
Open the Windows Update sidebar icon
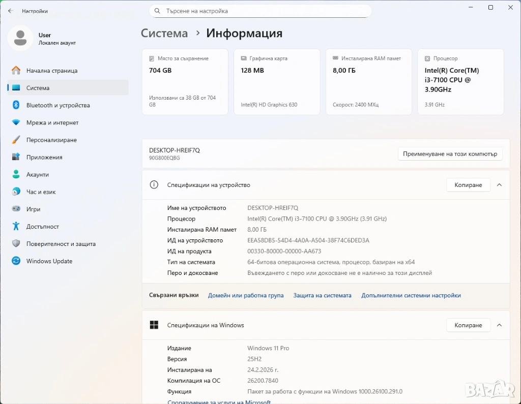click(16, 261)
